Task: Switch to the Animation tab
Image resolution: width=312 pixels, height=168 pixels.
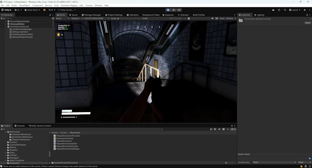Action: coord(133,15)
